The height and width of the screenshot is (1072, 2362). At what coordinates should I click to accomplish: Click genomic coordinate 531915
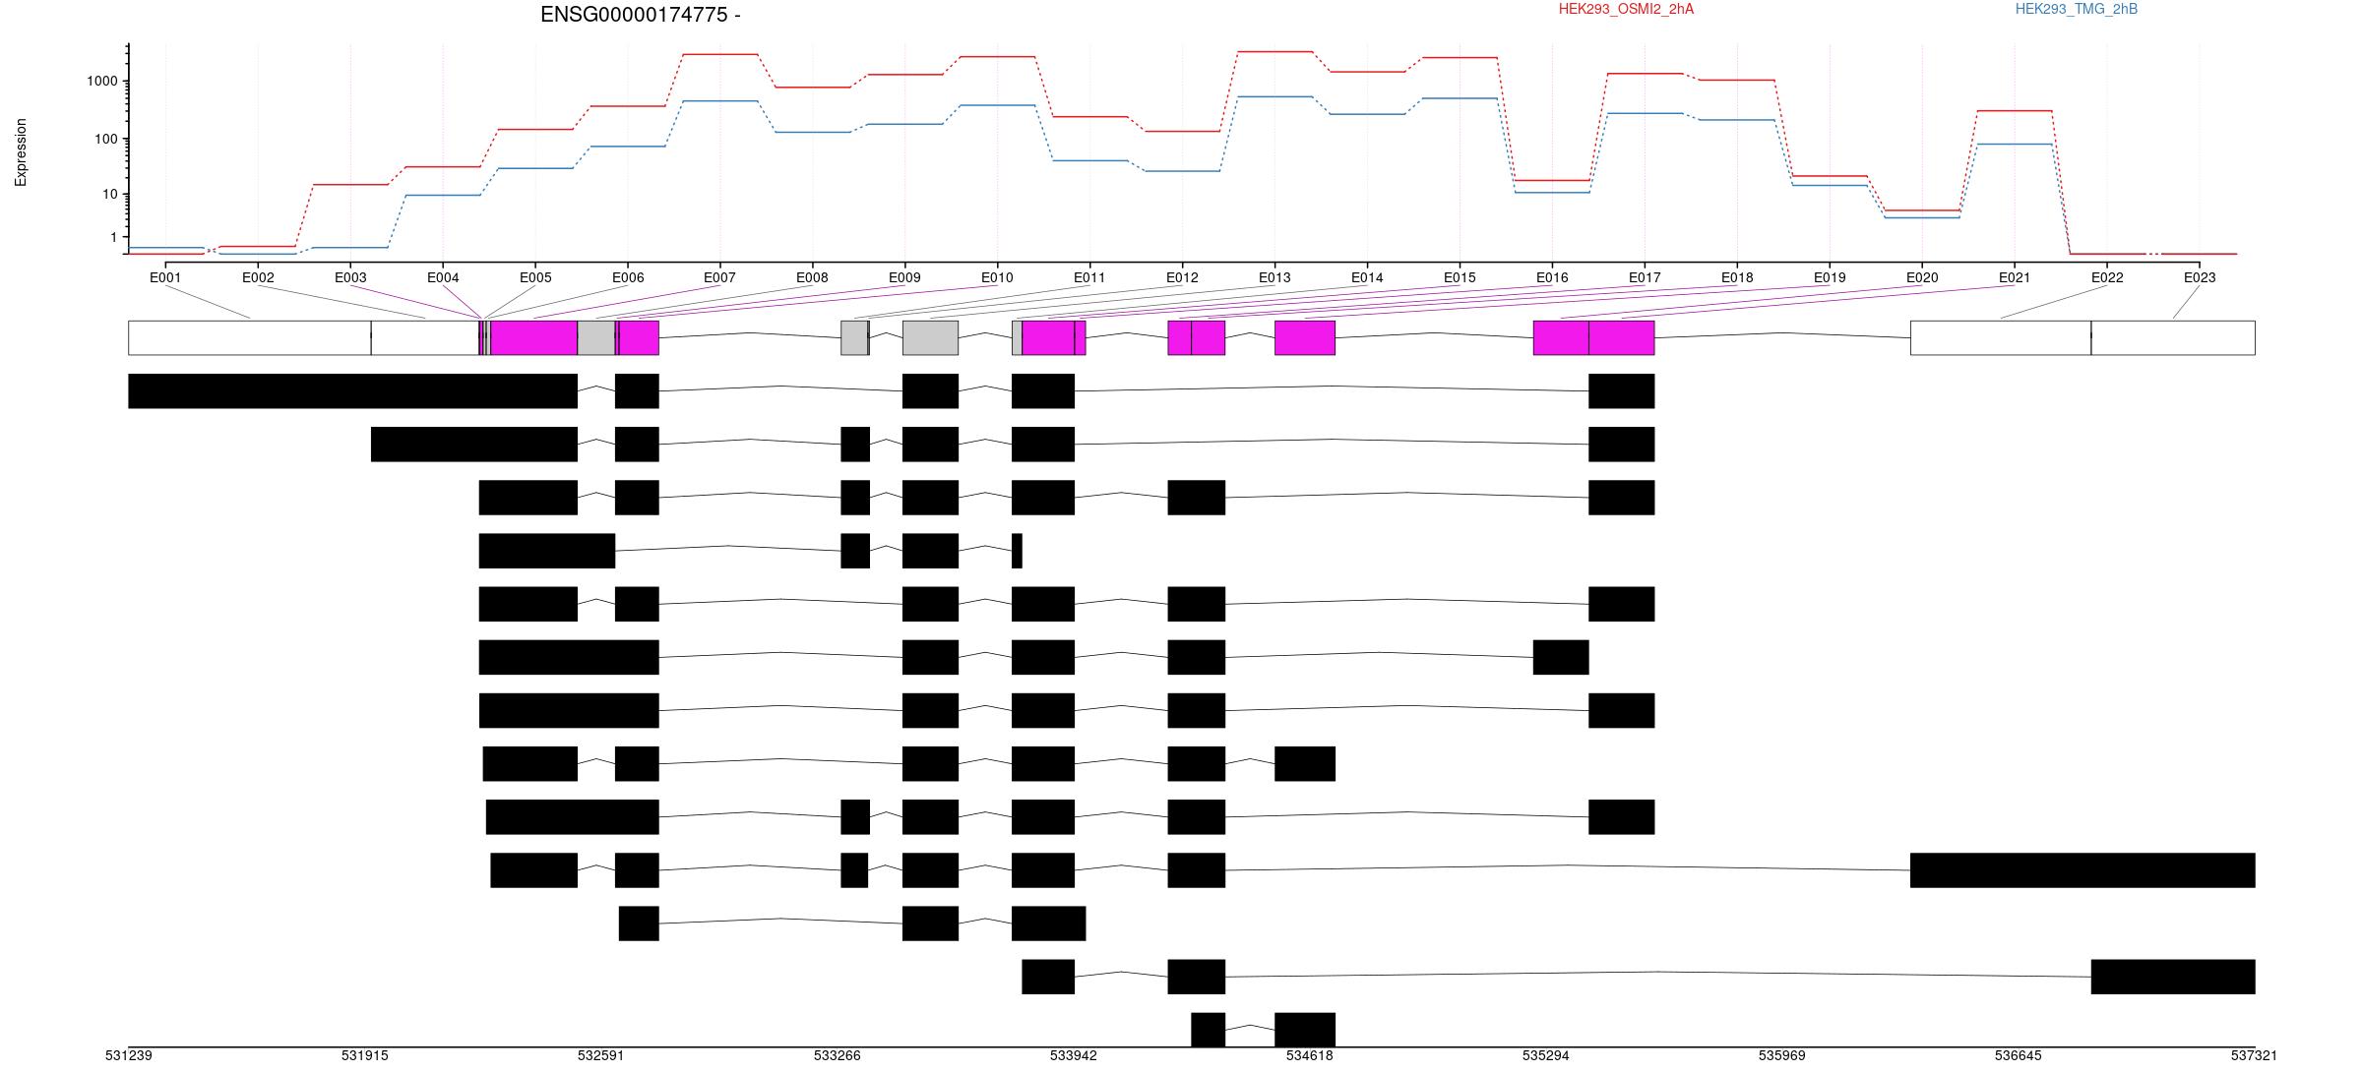click(x=365, y=1055)
